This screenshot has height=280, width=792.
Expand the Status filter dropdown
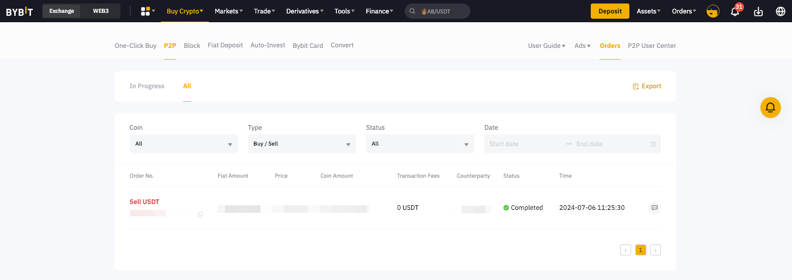tap(420, 144)
